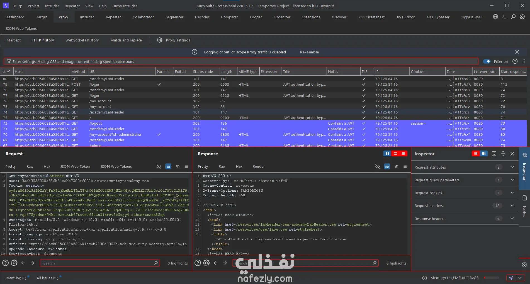Screen dimensions: 530x284
Task: Toggle word wrap in Response panel
Action: click(387, 166)
